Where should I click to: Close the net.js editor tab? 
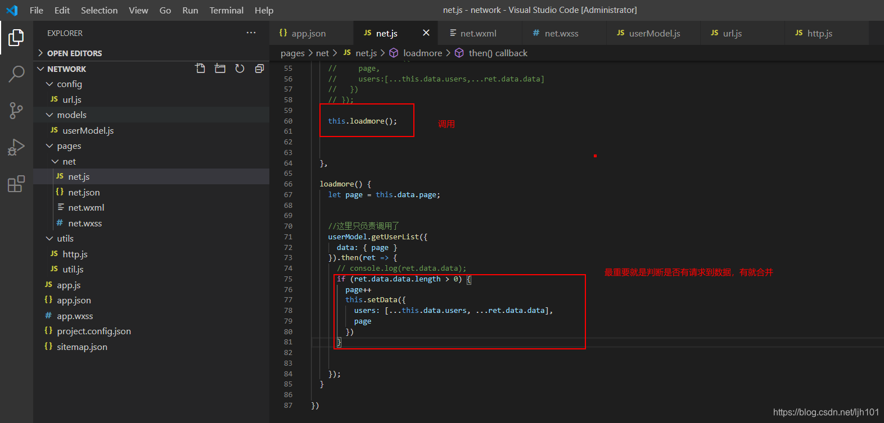[426, 33]
